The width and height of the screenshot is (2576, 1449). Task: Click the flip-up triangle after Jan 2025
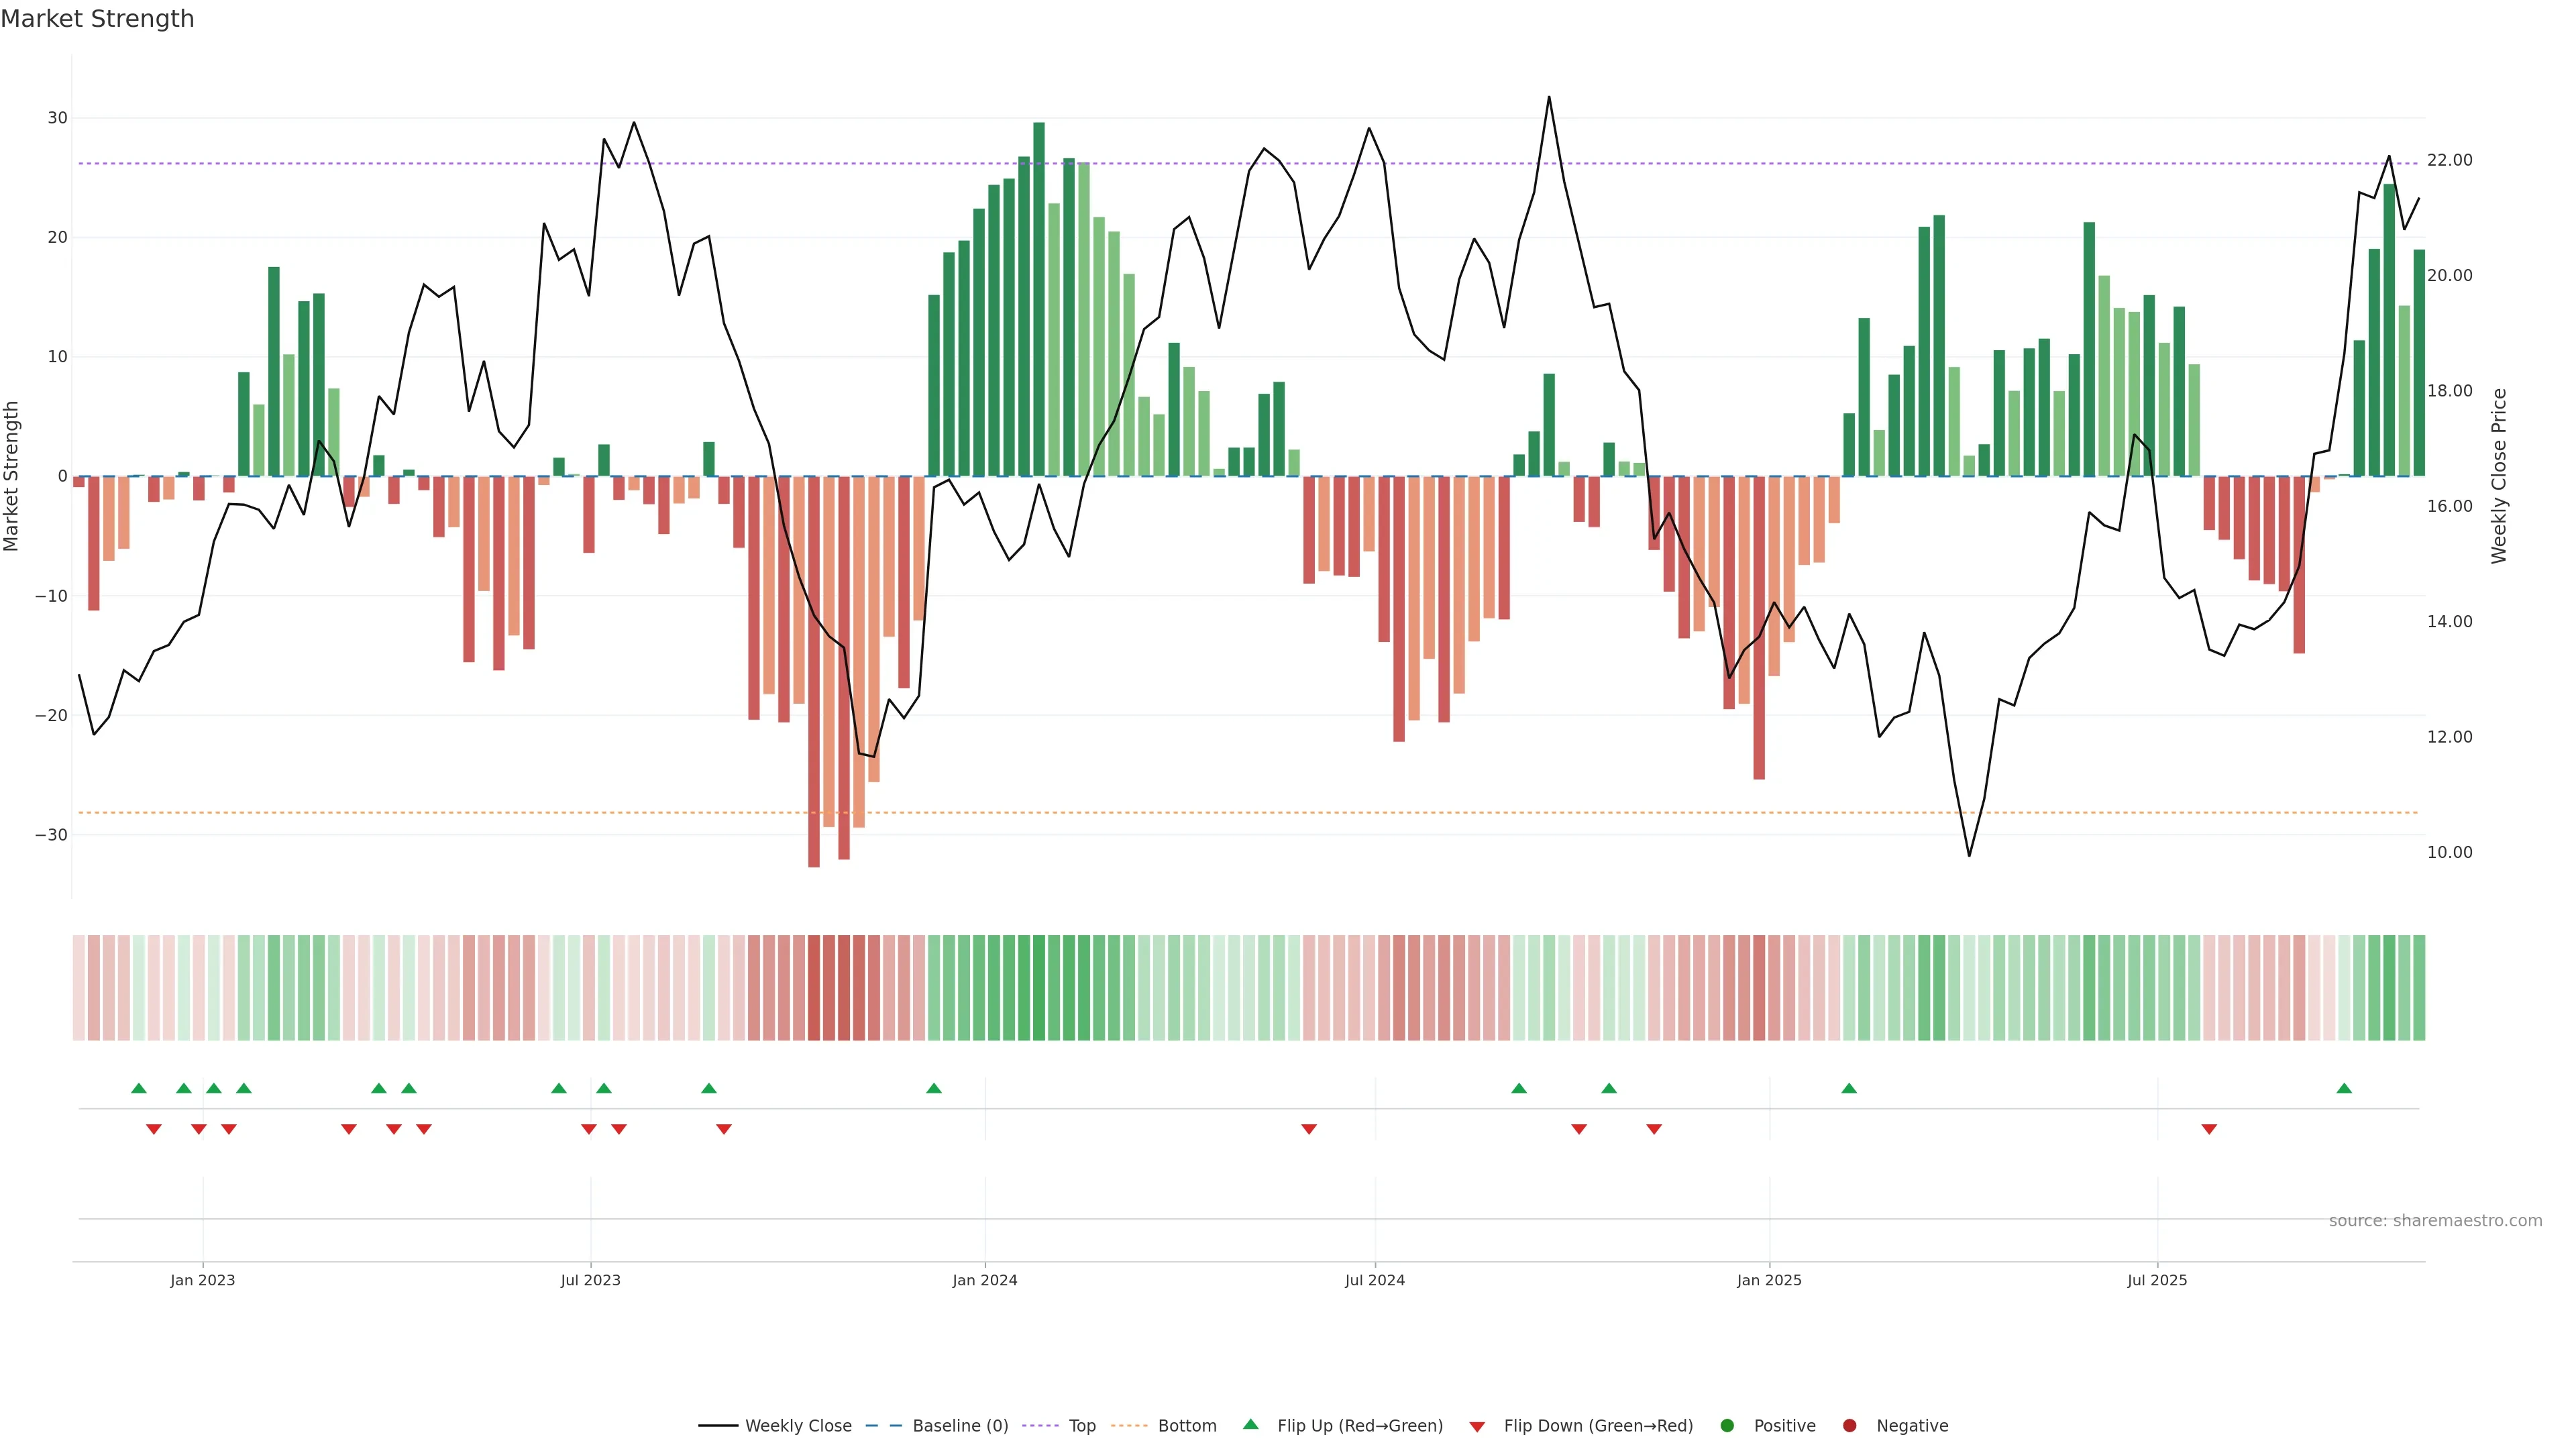pos(1849,1088)
